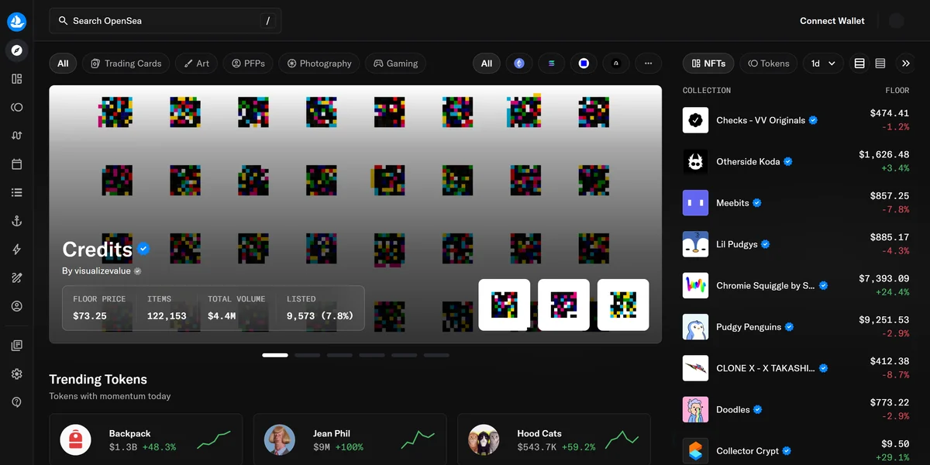Click the OpenSea sailboat logo

click(17, 21)
